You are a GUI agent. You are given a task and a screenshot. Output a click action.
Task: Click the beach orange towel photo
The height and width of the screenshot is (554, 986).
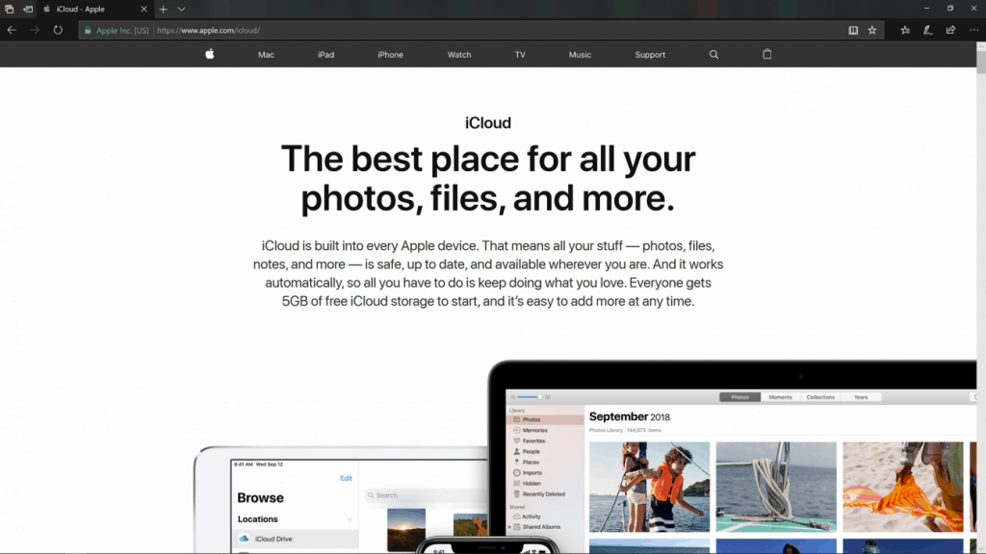(903, 487)
